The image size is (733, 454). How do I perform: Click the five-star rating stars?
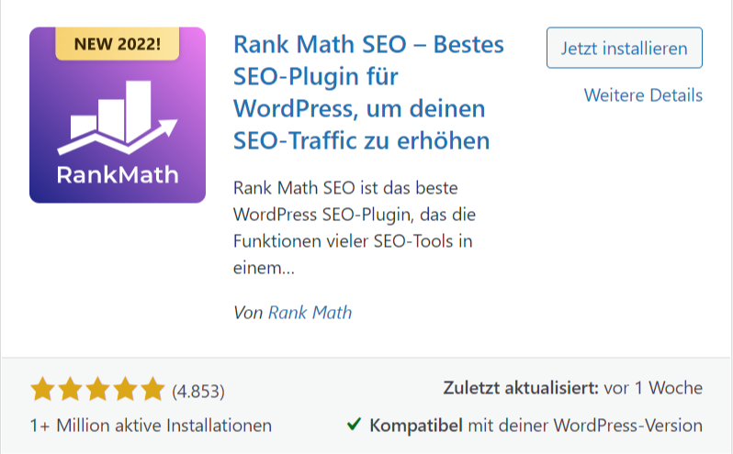coord(97,389)
